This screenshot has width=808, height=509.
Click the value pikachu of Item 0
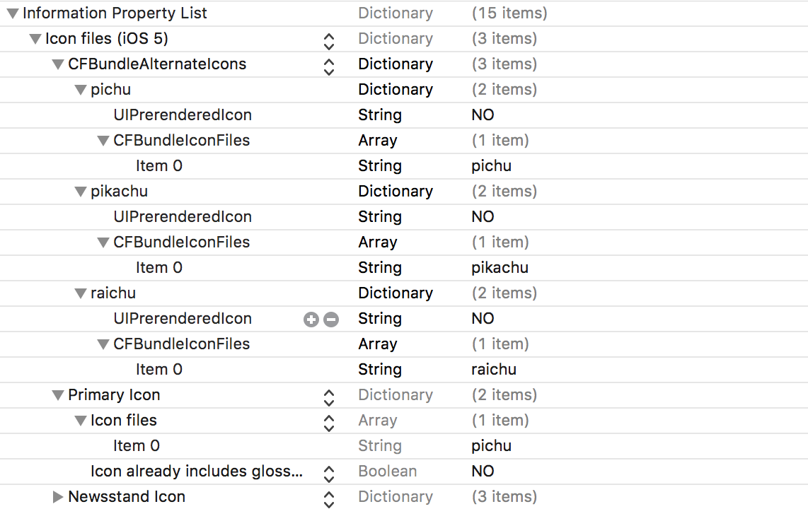point(500,267)
